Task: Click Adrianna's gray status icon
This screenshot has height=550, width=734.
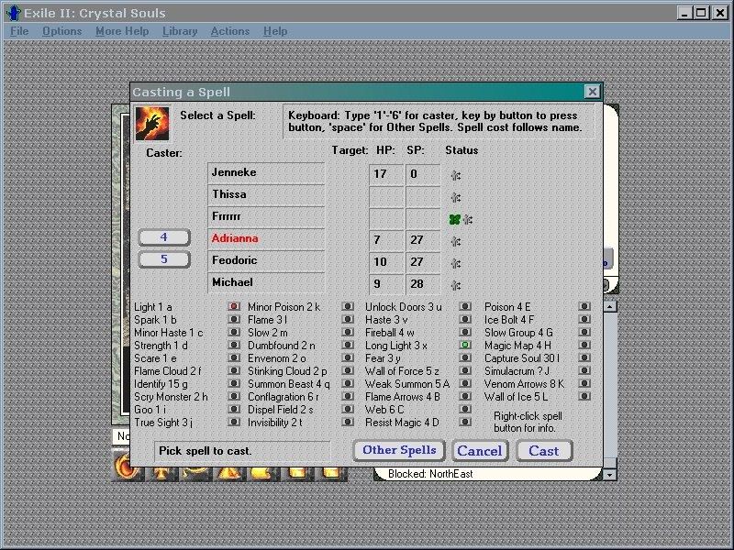Action: (x=455, y=242)
